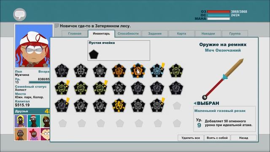Image resolution: width=270 pixels, height=152 pixels.
Task: Select the grey shield patch
Action: 100,71
